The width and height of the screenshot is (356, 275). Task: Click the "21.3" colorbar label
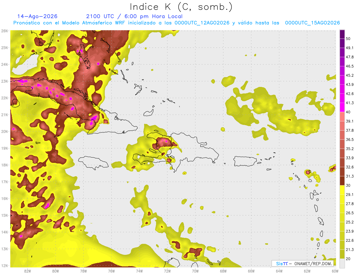click(349, 249)
